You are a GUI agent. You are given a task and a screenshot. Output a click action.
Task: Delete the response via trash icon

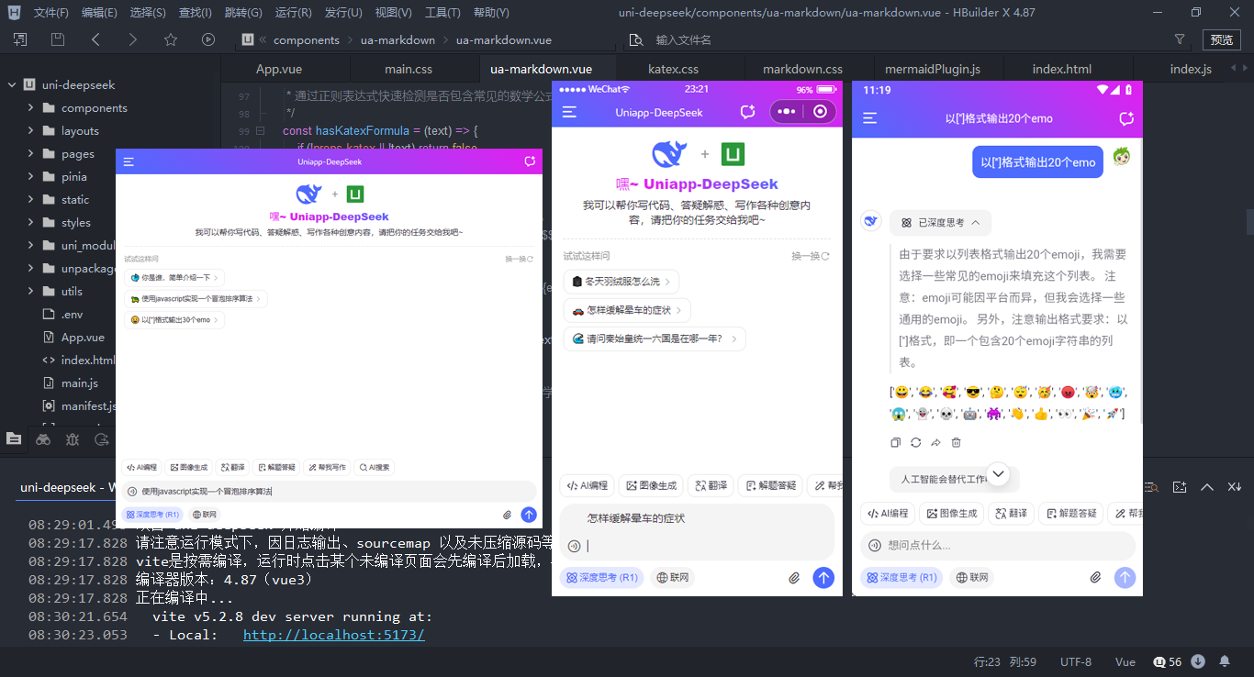[x=956, y=441]
